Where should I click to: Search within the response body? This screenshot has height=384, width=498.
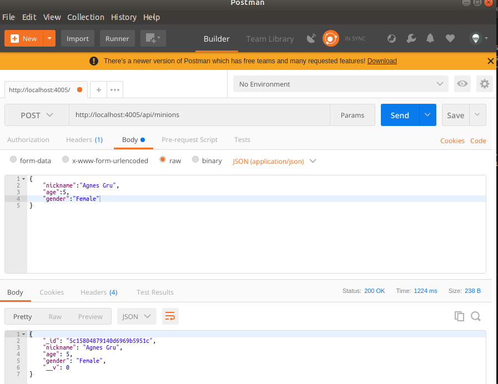tap(476, 316)
